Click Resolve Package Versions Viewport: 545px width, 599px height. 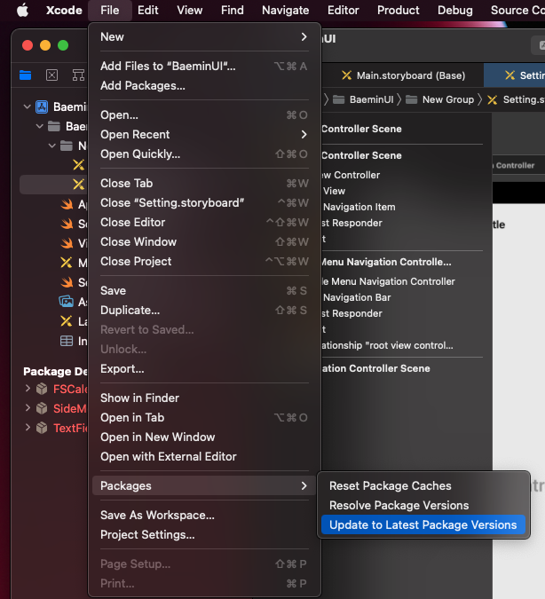pyautogui.click(x=423, y=506)
